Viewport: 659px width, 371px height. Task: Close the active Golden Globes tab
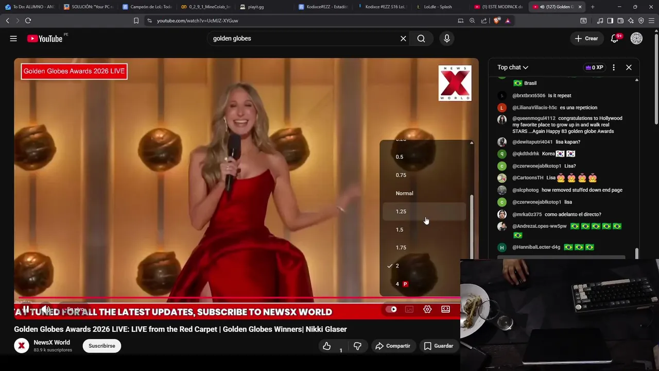coord(580,7)
